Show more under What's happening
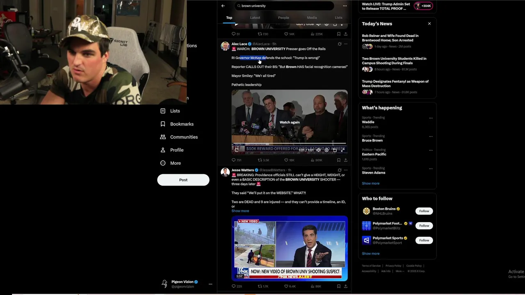The height and width of the screenshot is (295, 525). pos(371,184)
